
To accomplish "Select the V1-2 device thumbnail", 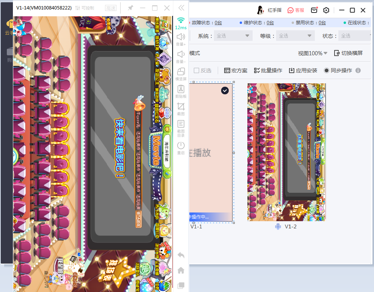I will click(x=286, y=152).
